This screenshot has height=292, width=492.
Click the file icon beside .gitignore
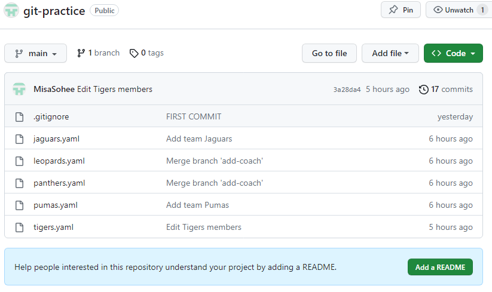pos(20,117)
